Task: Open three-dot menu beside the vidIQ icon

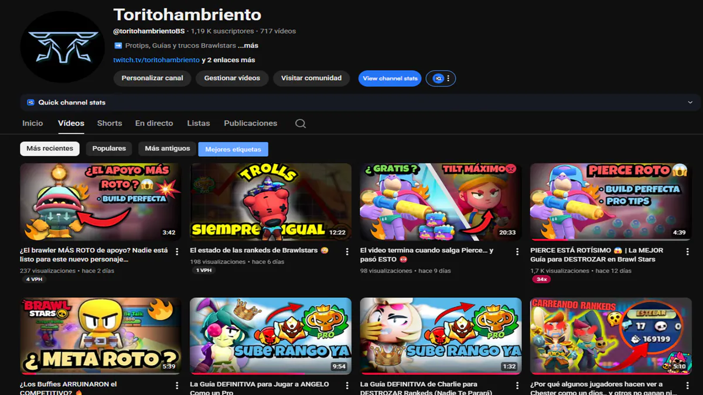Action: [449, 78]
